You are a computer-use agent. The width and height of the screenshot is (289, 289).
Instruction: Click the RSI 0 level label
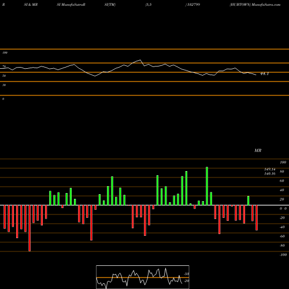[x=3, y=99]
